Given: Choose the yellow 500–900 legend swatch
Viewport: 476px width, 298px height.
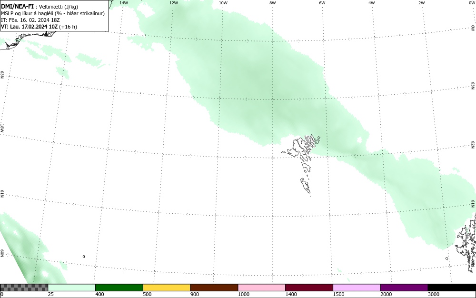Looking at the screenshot, I should click(167, 288).
